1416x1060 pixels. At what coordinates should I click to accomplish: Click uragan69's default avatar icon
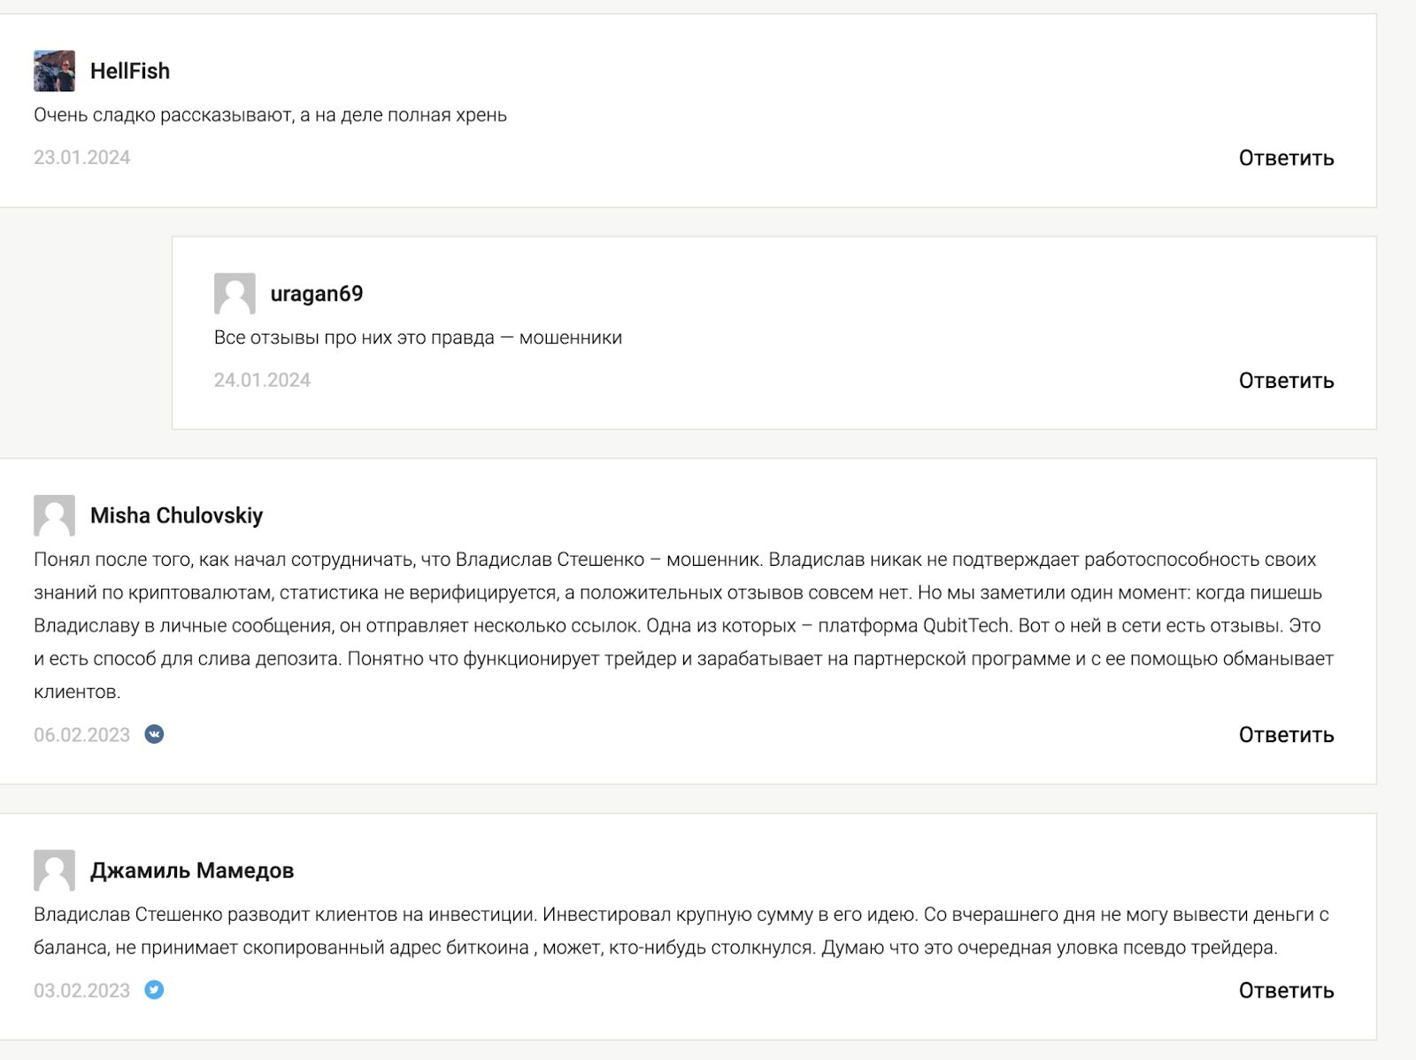tap(235, 293)
